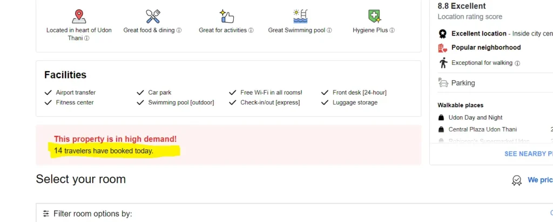
Task: Click info icon next to Great for activities
Action: click(251, 31)
